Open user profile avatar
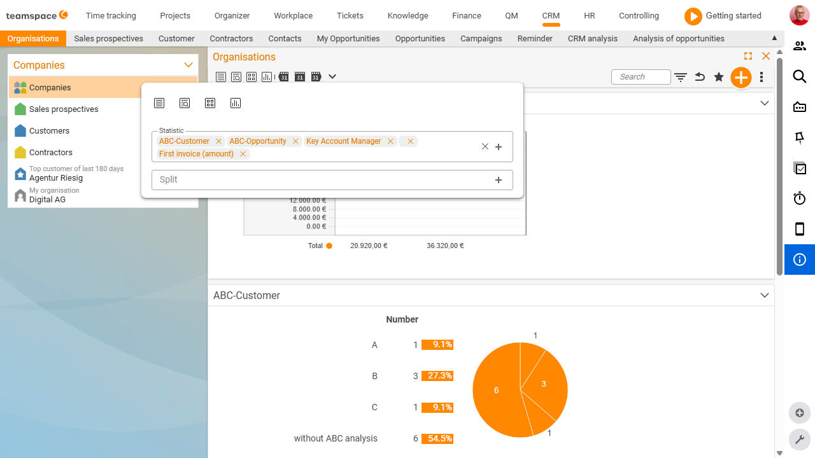 [799, 15]
